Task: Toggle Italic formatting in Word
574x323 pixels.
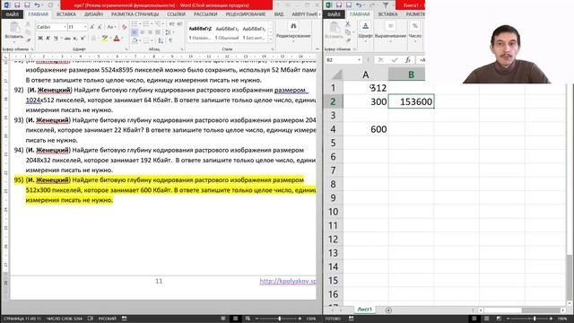Action: coord(48,38)
